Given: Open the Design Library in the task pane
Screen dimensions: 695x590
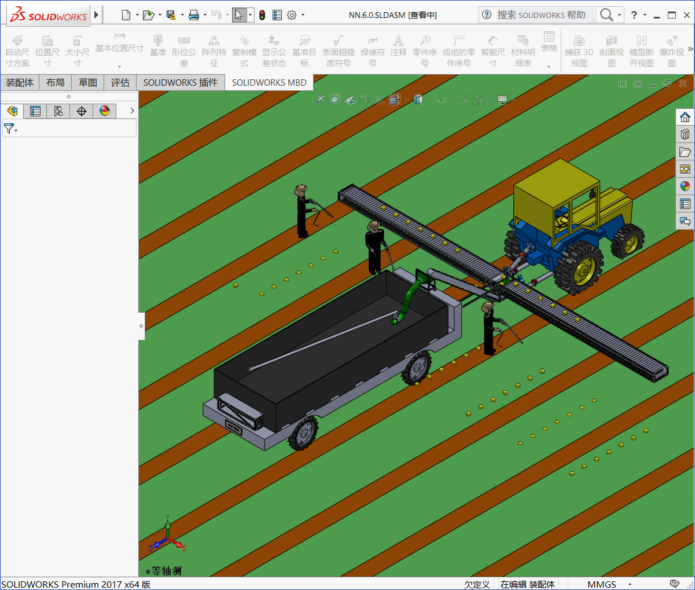Looking at the screenshot, I should [x=685, y=134].
